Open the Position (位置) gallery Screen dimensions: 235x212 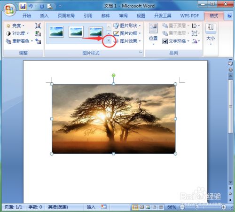pos(153,34)
